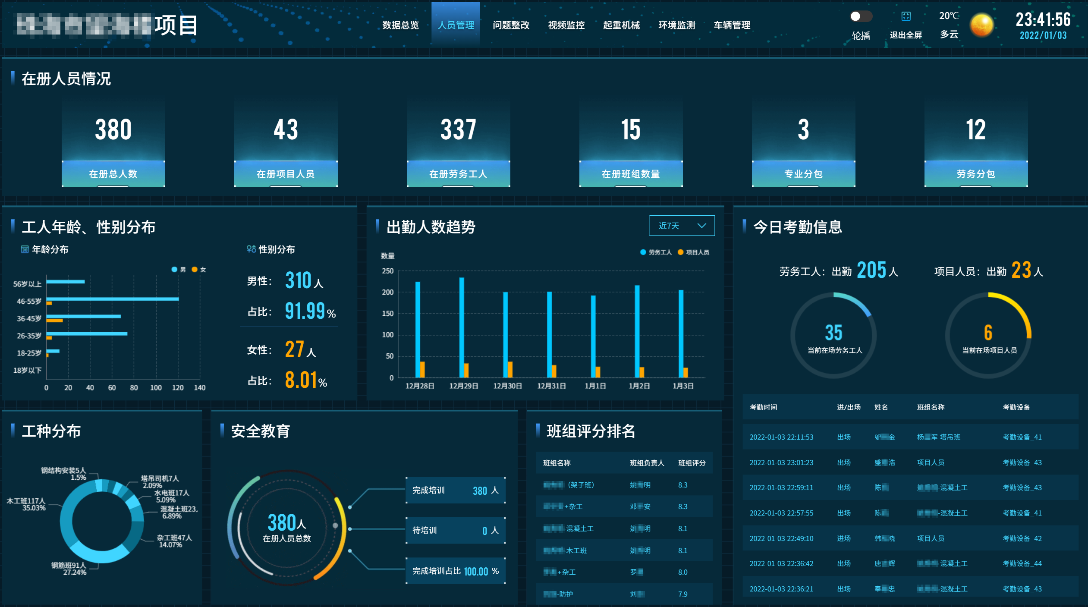Screen dimensions: 1088x607
Task: Select the 人员管理 tab
Action: tap(456, 25)
